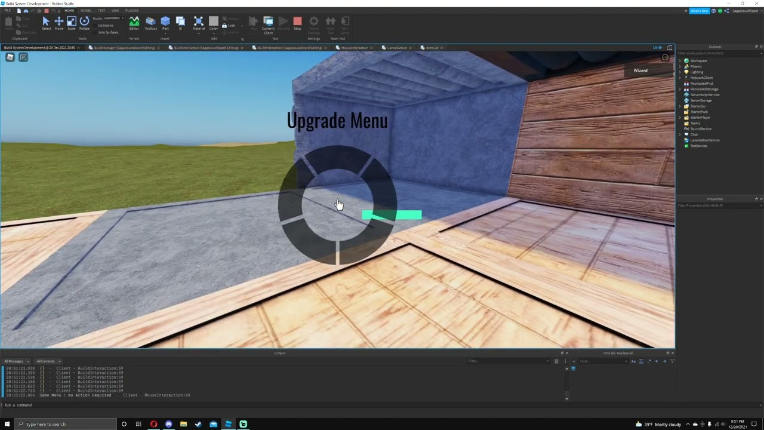The image size is (764, 430).
Task: Toggle the in-game chat icon in the viewport
Action: [x=23, y=57]
